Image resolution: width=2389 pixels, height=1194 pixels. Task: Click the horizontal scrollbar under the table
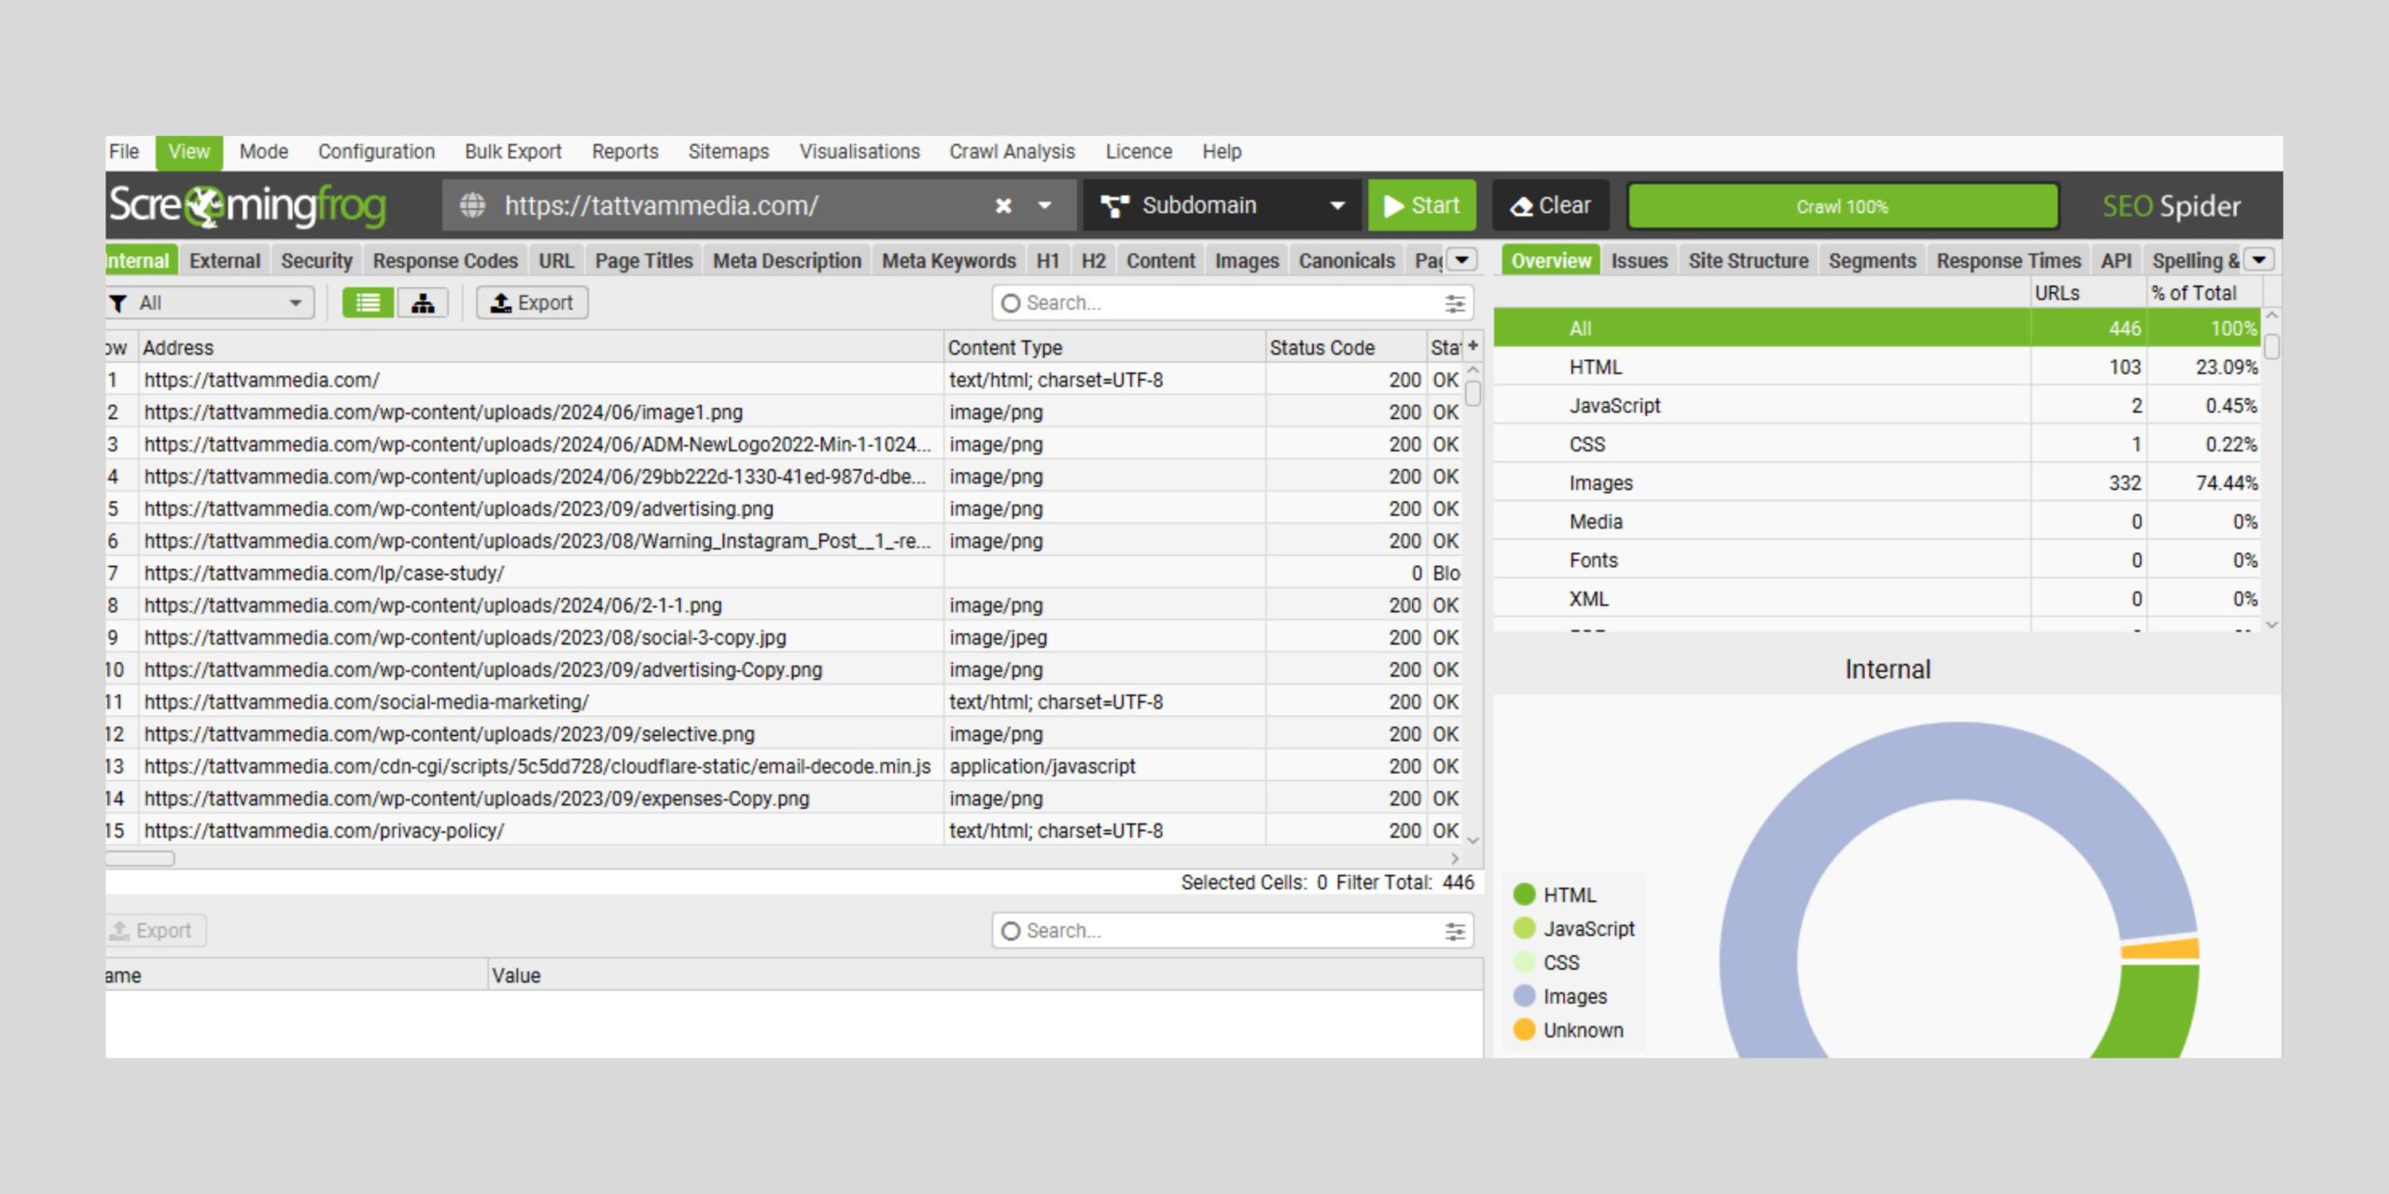[140, 858]
